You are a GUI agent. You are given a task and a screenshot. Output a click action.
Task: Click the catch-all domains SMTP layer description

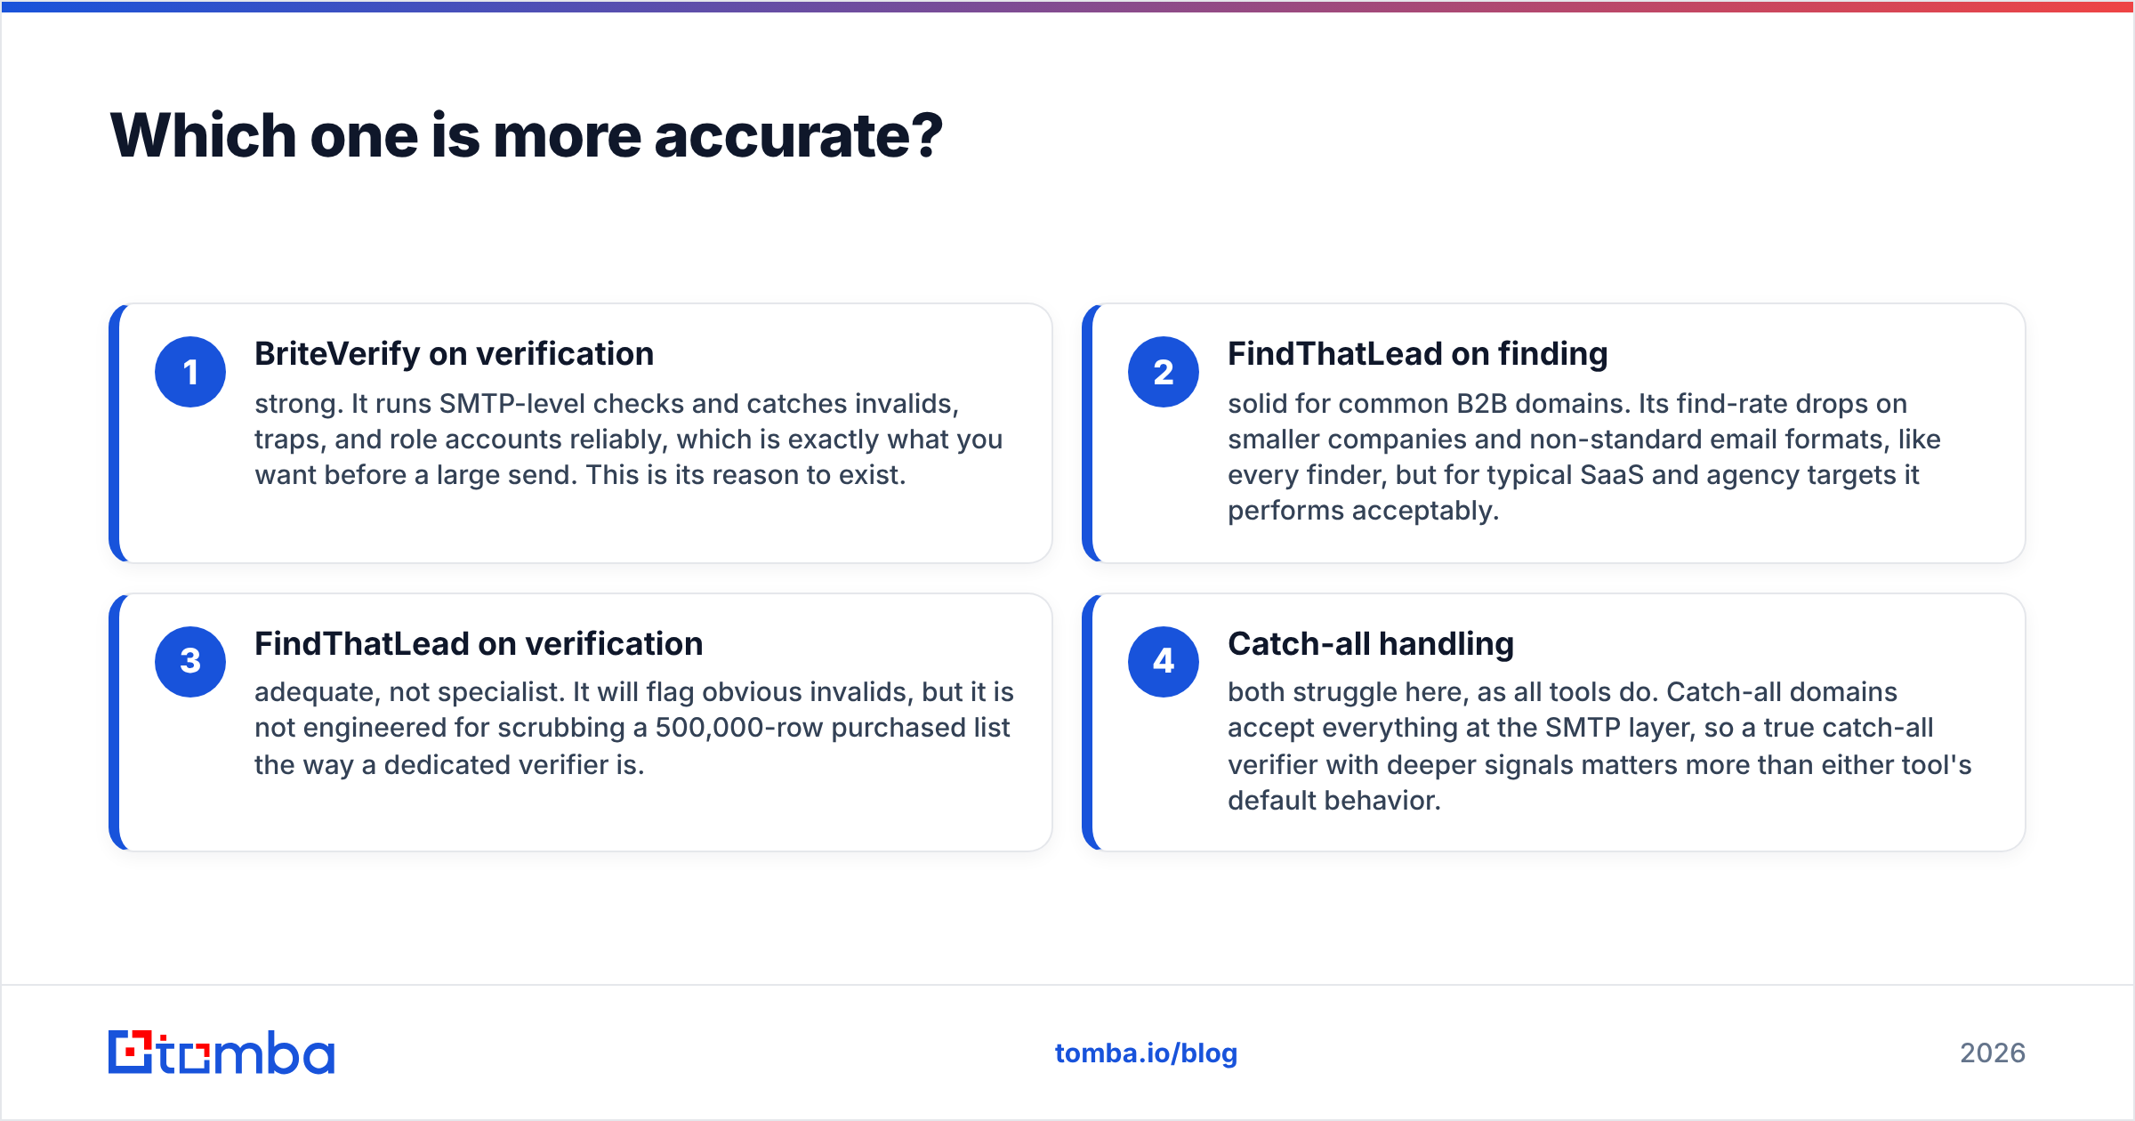pyautogui.click(x=1599, y=746)
